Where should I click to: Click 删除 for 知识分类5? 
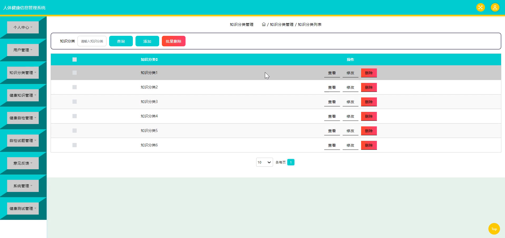(x=369, y=131)
